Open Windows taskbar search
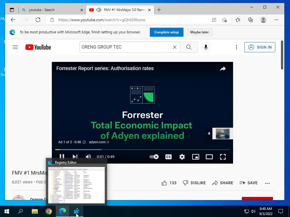This screenshot has width=290, height=217. 20,211
